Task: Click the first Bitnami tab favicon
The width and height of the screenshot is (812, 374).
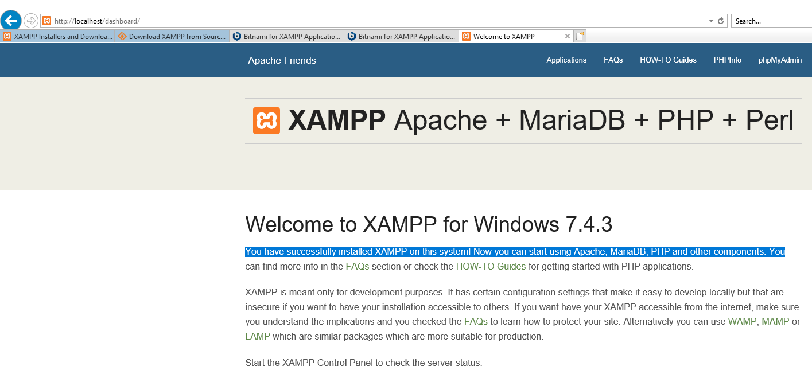Action: click(x=236, y=36)
